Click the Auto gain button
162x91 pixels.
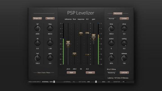(90, 73)
